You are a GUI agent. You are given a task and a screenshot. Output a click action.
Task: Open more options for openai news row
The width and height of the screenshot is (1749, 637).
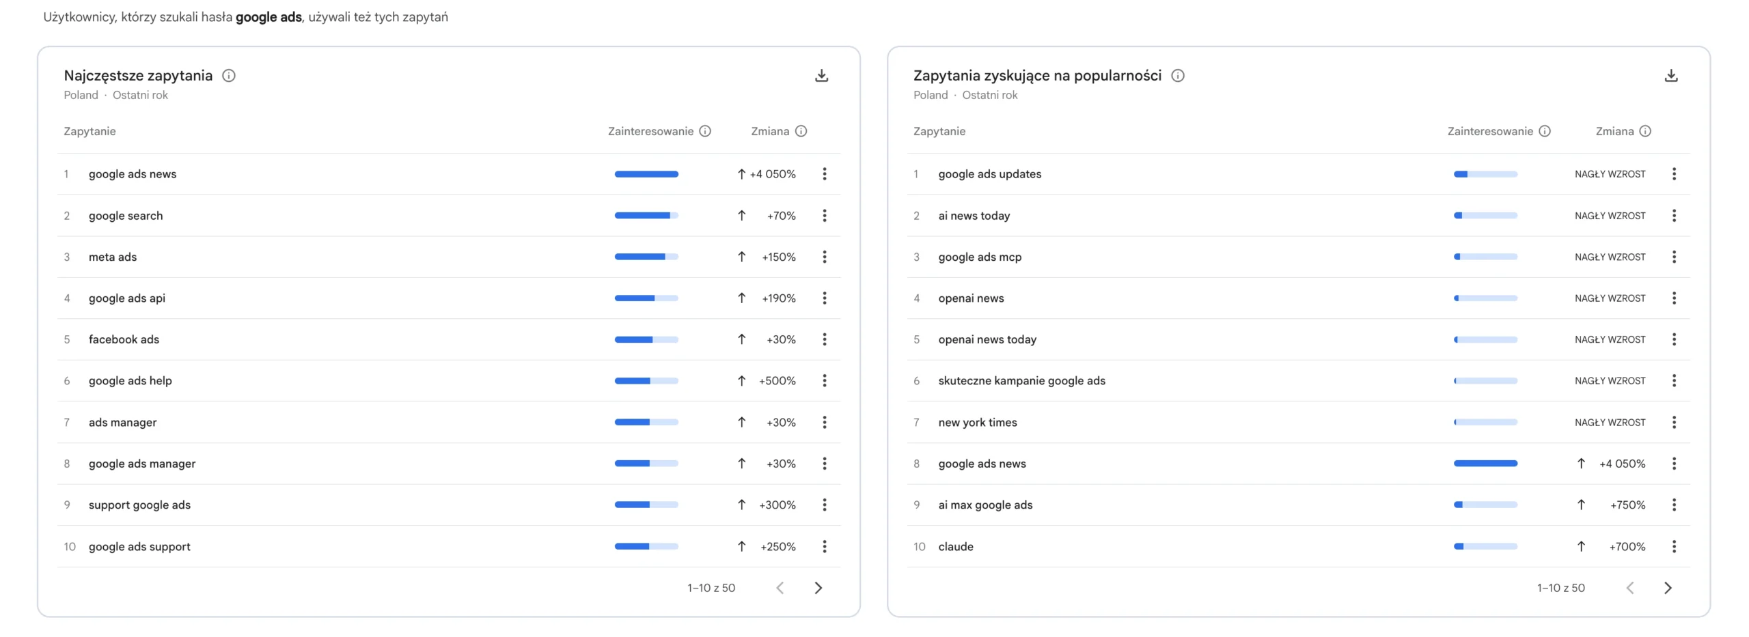click(1674, 298)
